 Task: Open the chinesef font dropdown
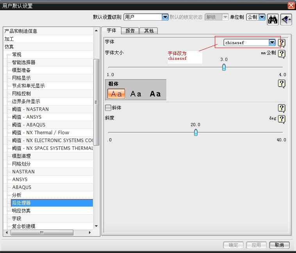pos(272,43)
